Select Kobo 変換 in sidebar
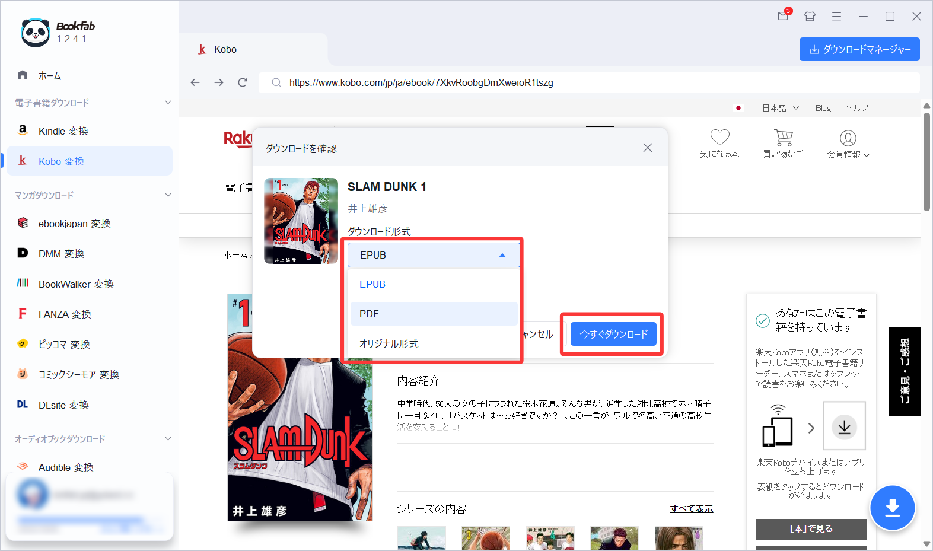933x551 pixels. coord(89,161)
